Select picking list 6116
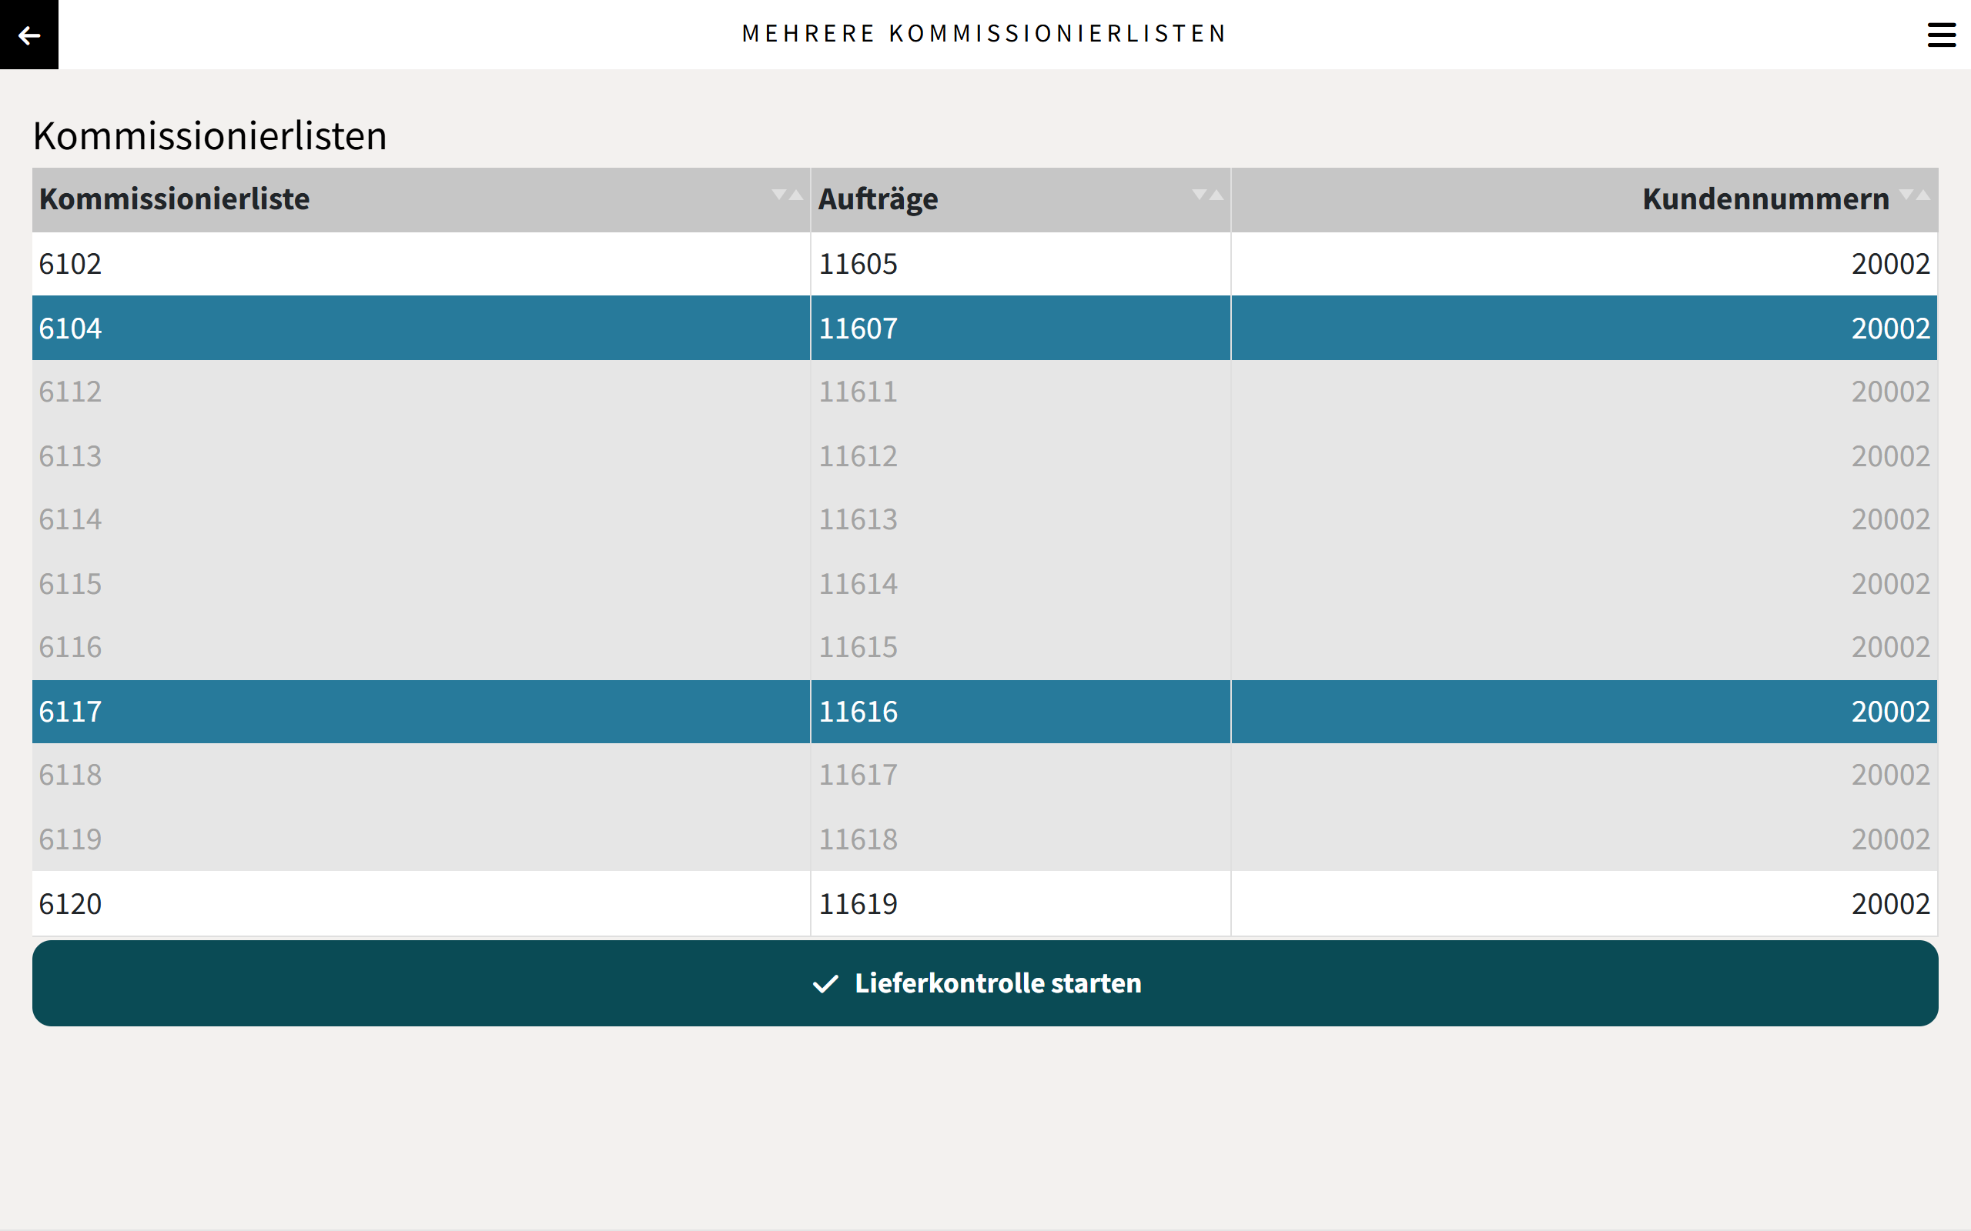 click(985, 647)
